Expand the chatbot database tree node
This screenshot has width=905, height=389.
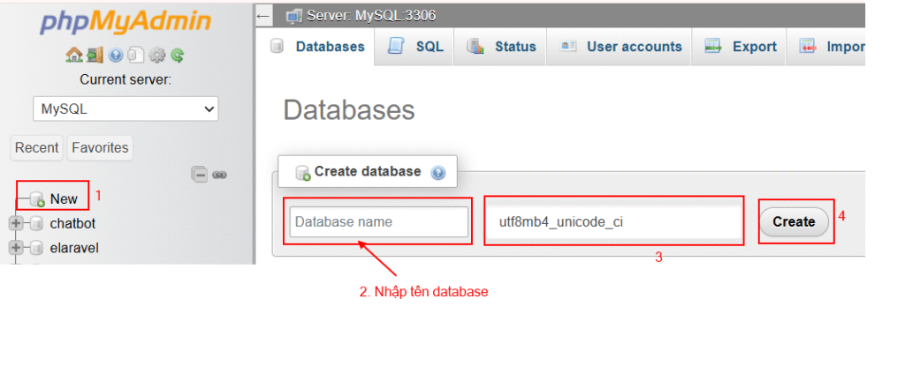click(16, 223)
